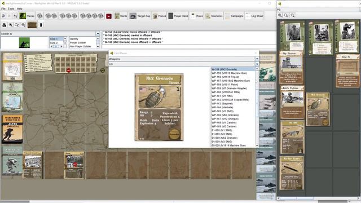
Task: Click the Japan expansion card on board
Action: point(12,129)
